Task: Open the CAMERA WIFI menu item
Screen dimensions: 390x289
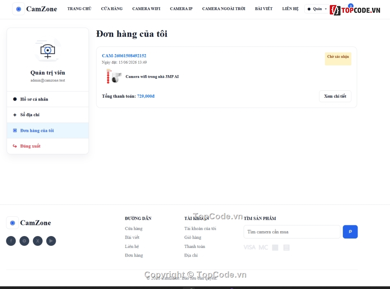Action: pos(146,9)
